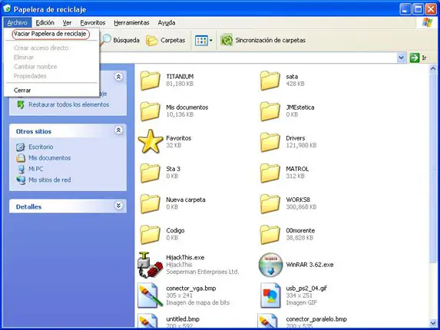
Task: Open the Ayuda menu
Action: tap(167, 23)
